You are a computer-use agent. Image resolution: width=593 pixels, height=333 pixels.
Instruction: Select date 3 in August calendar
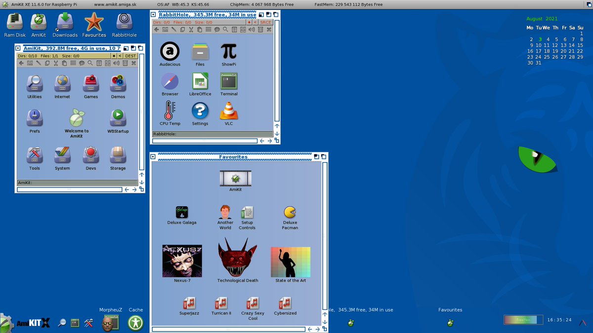coord(540,39)
